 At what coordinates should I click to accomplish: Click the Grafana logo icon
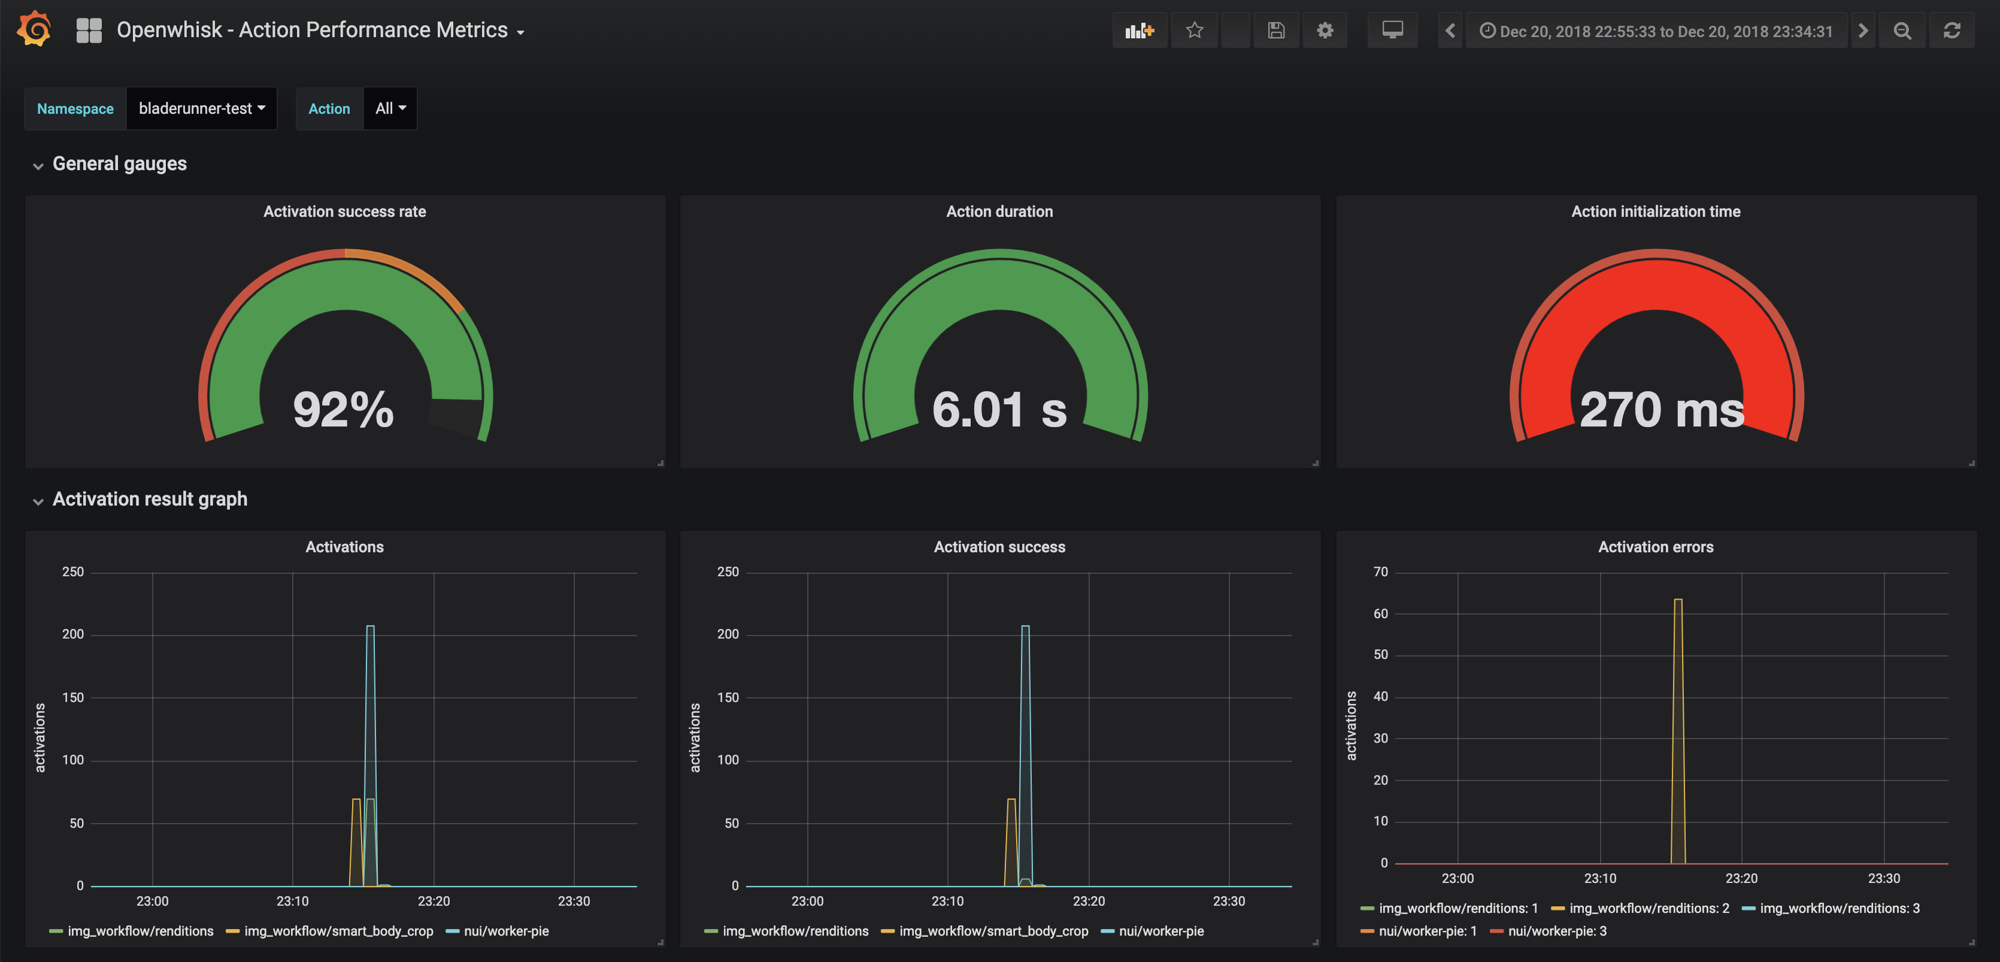[x=34, y=29]
